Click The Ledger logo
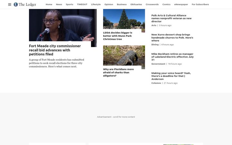Image resolution: width=232 pixels, height=145 pixels. click(x=25, y=5)
